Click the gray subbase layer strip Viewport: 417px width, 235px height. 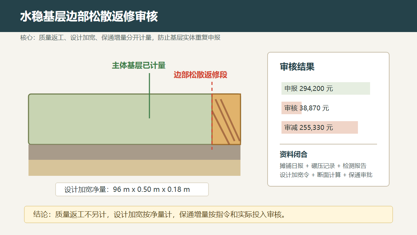coord(134,152)
